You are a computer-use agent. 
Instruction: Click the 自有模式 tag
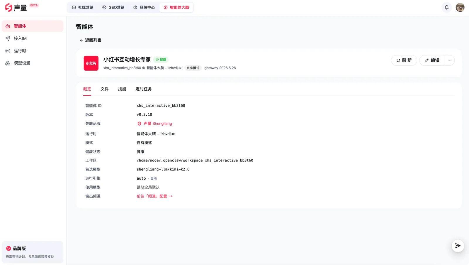(x=193, y=68)
